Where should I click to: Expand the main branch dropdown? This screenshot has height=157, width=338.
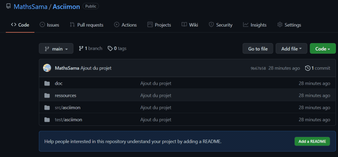[x=56, y=49]
